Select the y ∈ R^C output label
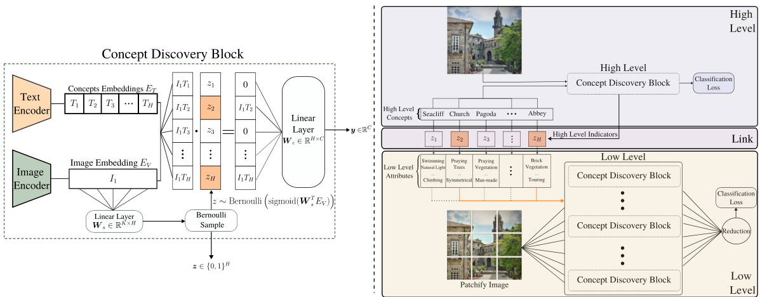The image size is (760, 297). tap(361, 131)
